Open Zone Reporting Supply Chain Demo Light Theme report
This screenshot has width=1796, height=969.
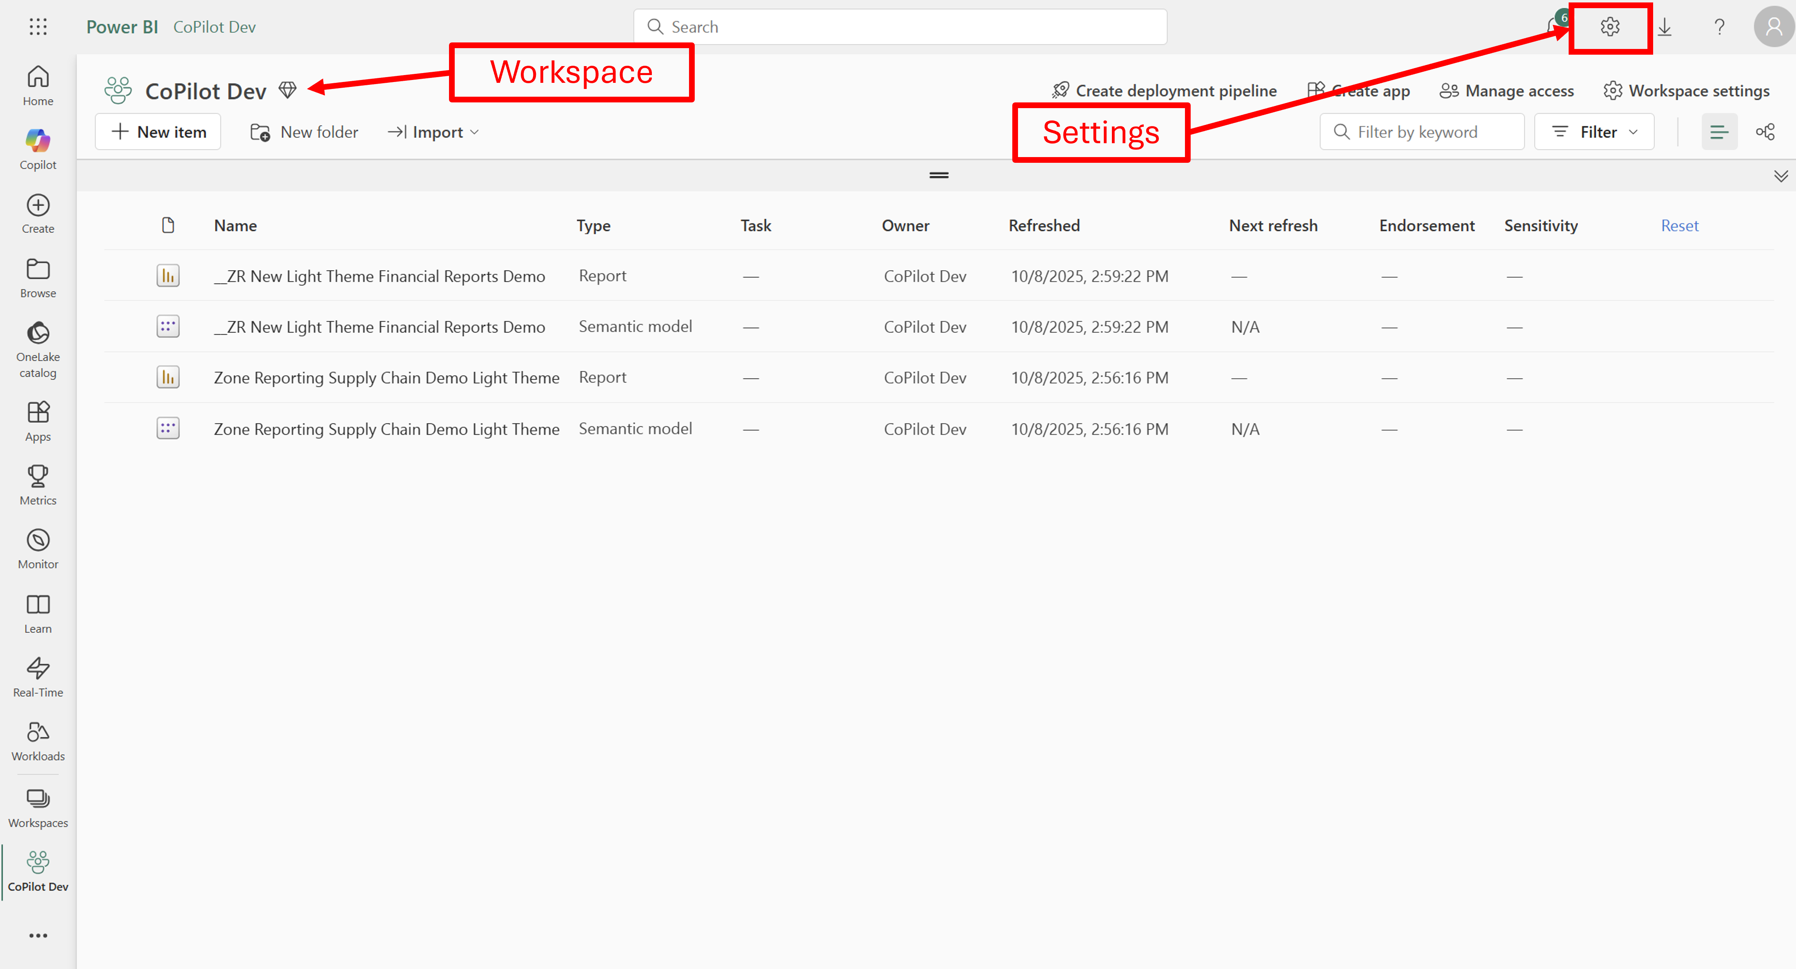tap(386, 378)
